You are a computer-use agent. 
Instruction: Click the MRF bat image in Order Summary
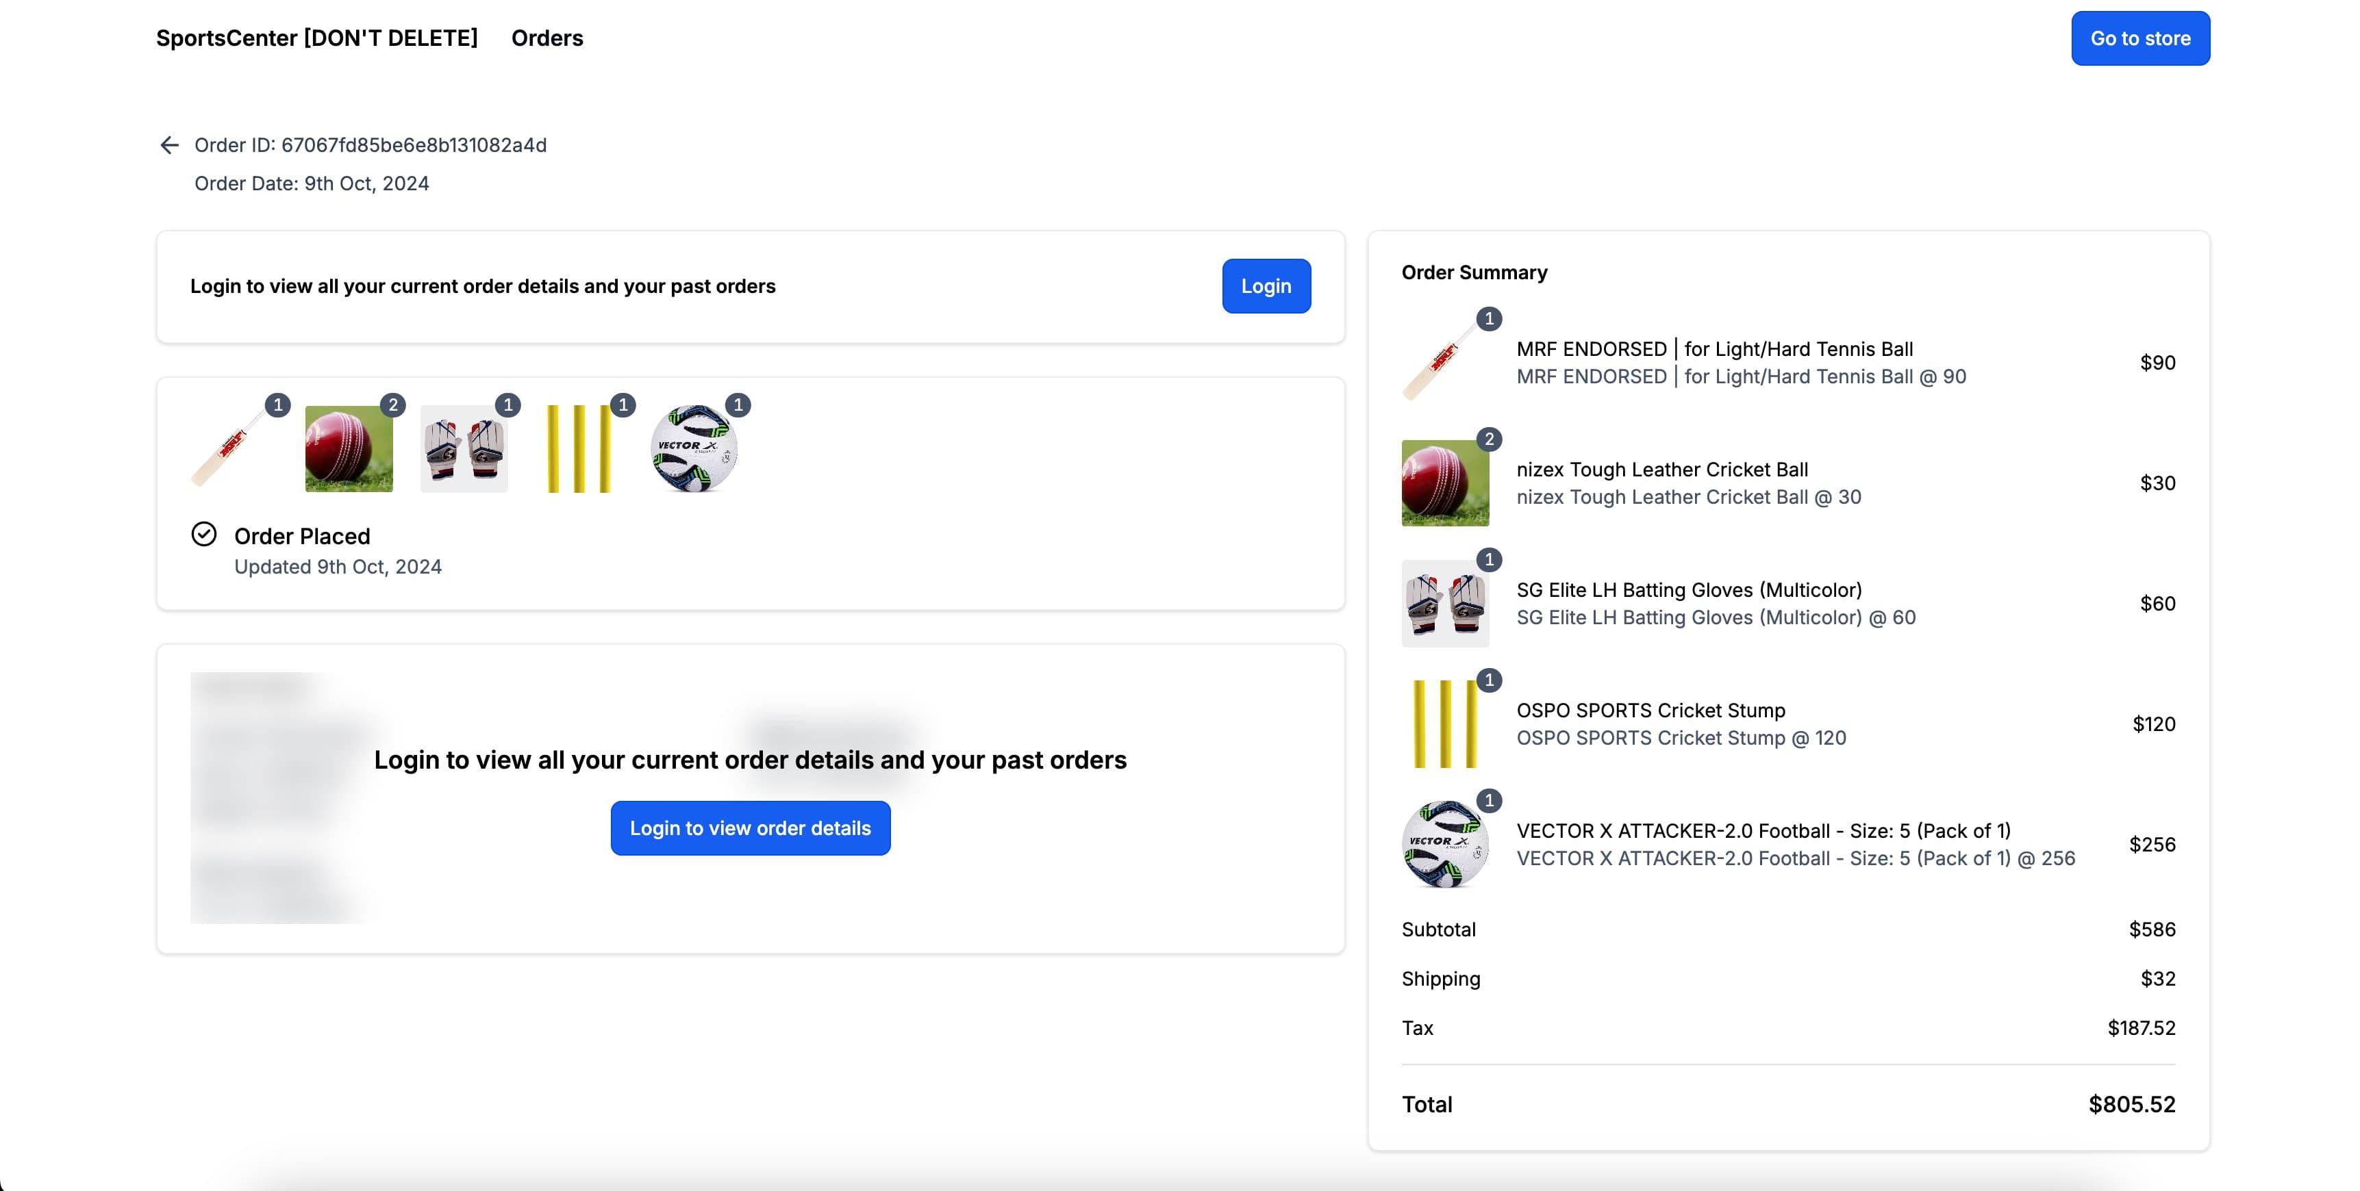tap(1445, 363)
